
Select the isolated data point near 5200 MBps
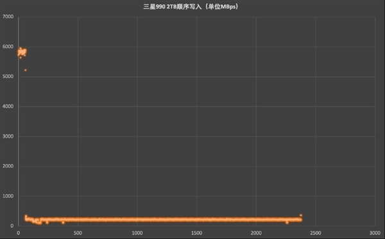(x=25, y=70)
